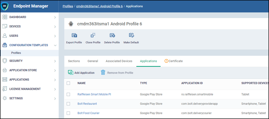Expand the License Management chevron
269x119 pixels.
(x=55, y=89)
